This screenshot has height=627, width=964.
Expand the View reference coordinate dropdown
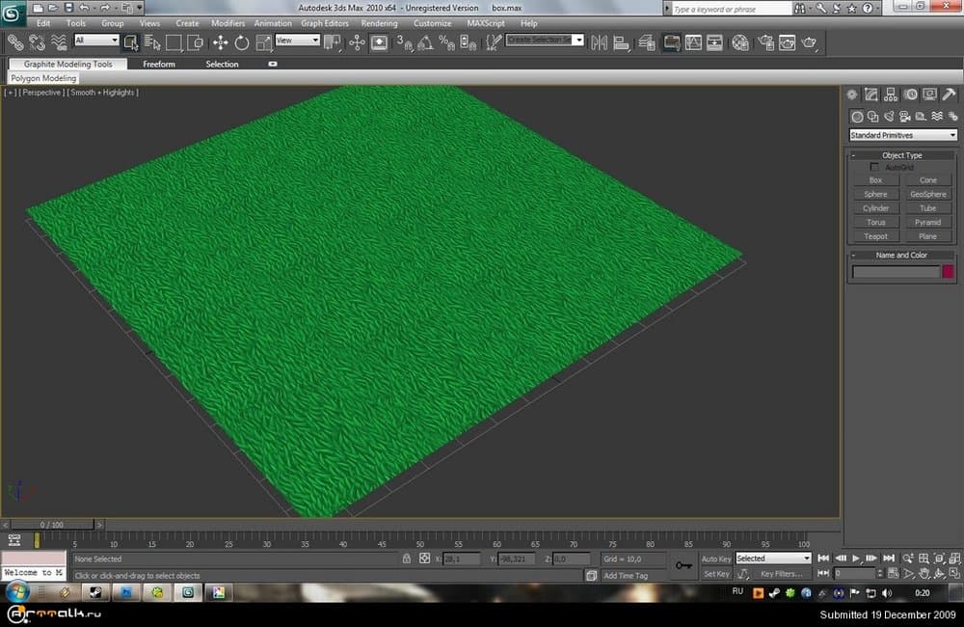point(297,41)
